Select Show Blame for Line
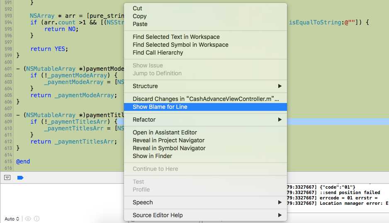This screenshot has width=389, height=223. click(x=160, y=107)
